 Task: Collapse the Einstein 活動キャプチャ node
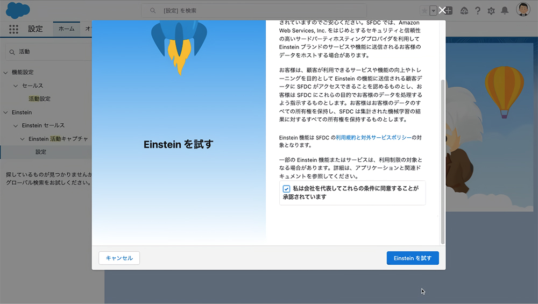point(22,139)
